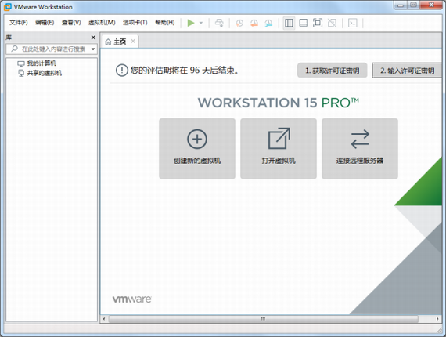The width and height of the screenshot is (446, 337).
Task: Click the scroll right arrow of horizontal scrollbar
Action: [x=437, y=319]
